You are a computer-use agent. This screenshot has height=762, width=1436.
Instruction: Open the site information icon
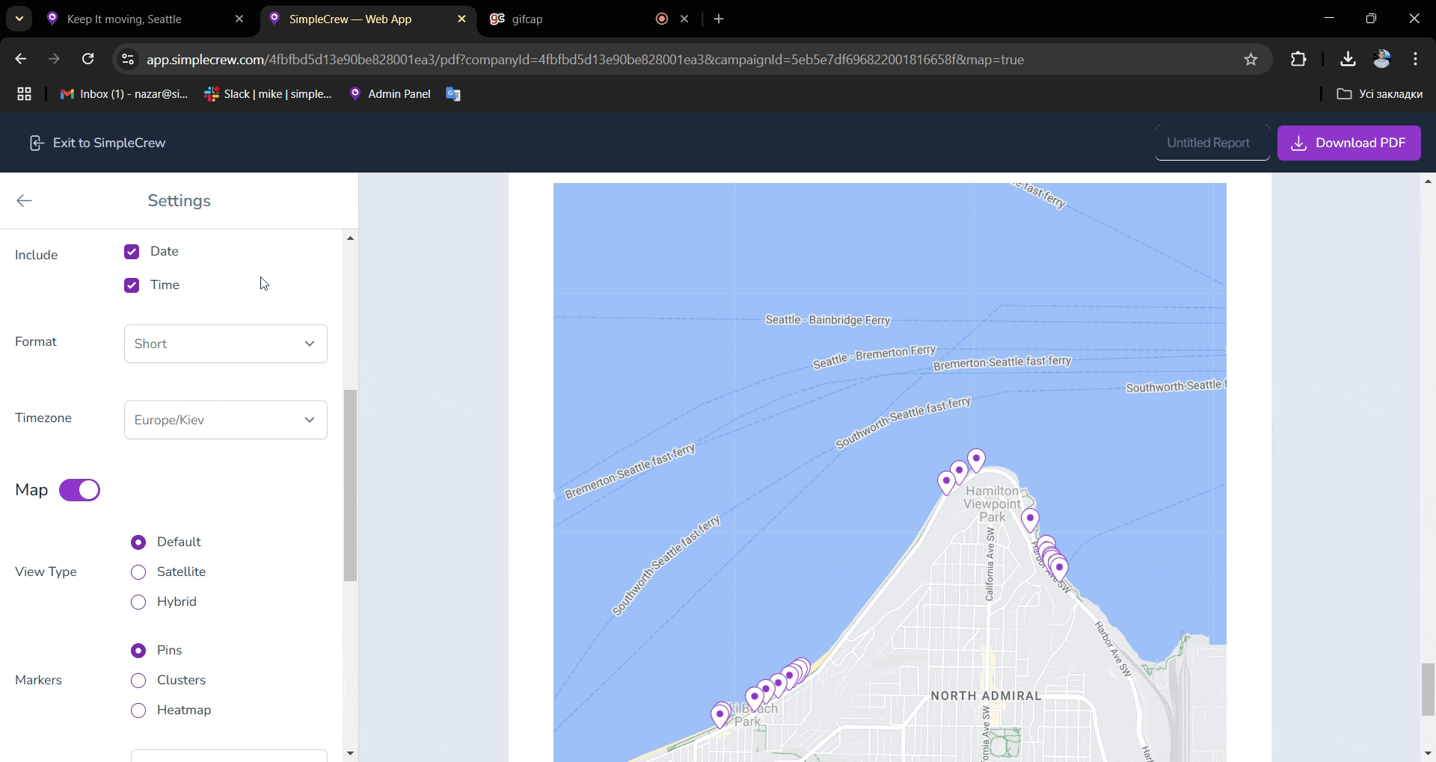(x=128, y=59)
